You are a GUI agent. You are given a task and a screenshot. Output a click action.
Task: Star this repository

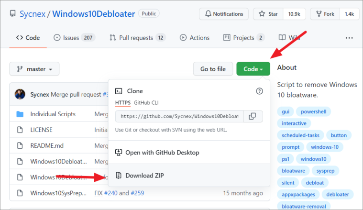pyautogui.click(x=268, y=14)
